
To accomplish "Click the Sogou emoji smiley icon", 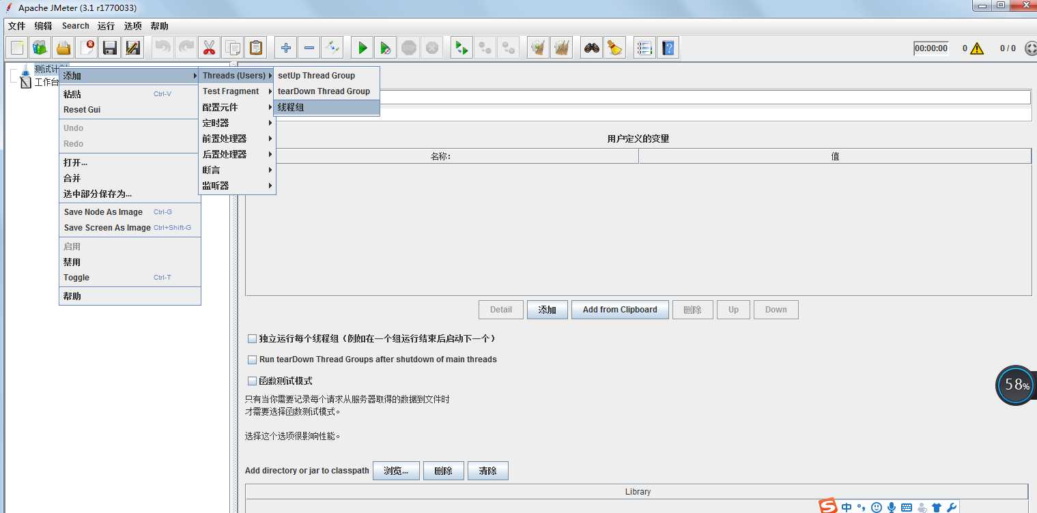I will pyautogui.click(x=877, y=507).
